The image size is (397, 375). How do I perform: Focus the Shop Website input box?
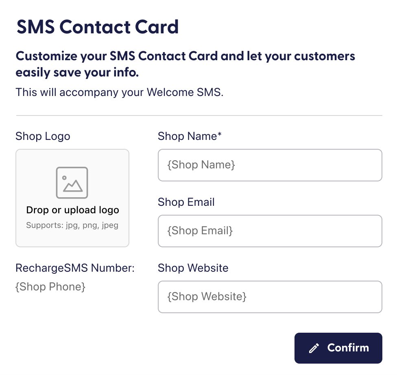pos(270,297)
